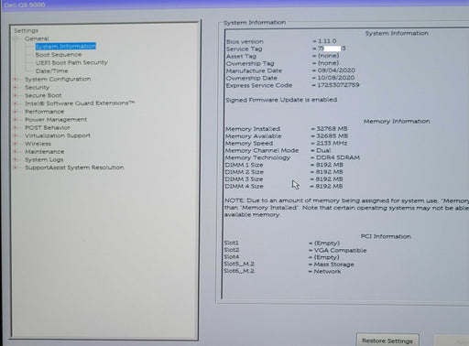This screenshot has height=346, width=469.
Task: Open the System Logs category
Action: point(44,159)
